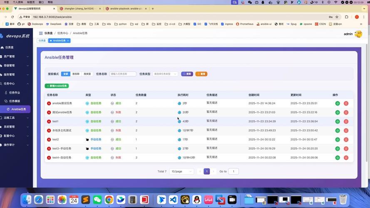Open WeChat from the dock

point(97,200)
